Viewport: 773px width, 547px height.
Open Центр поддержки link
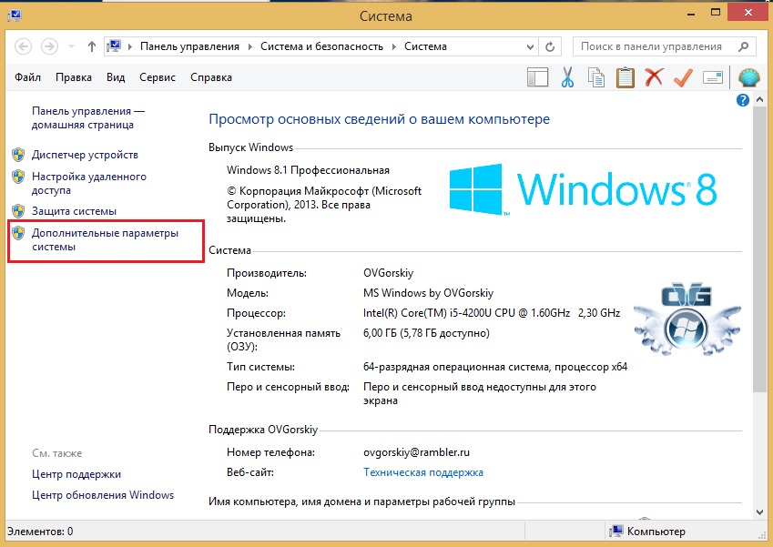coord(76,474)
